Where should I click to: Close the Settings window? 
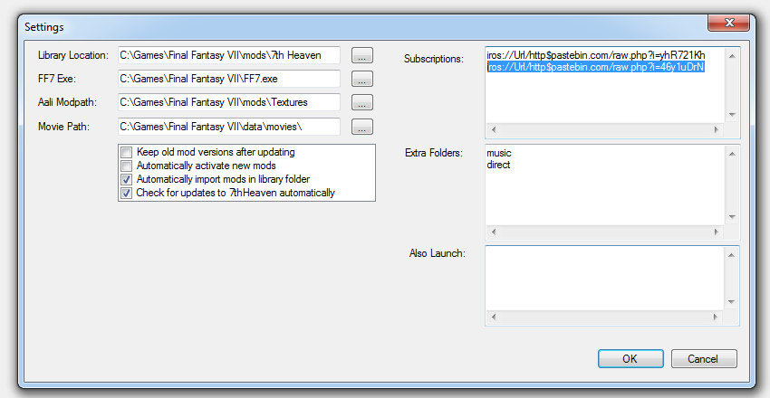pyautogui.click(x=728, y=23)
